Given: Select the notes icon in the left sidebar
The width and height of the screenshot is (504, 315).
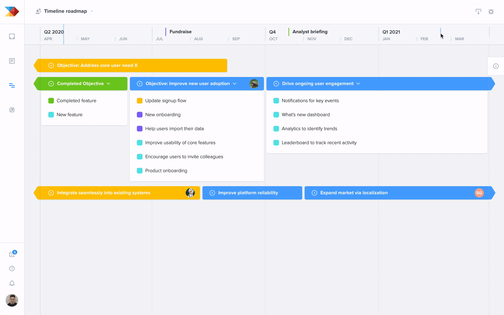Looking at the screenshot, I should (12, 61).
